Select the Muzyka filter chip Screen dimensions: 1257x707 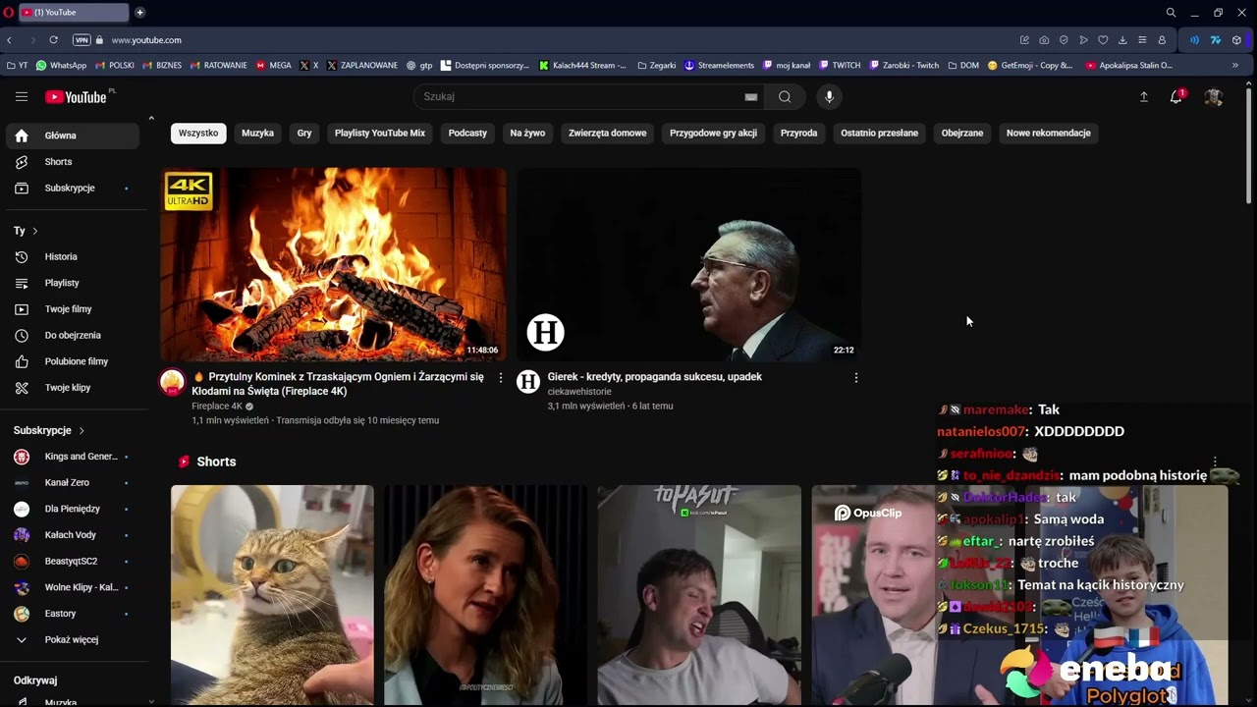click(x=257, y=133)
